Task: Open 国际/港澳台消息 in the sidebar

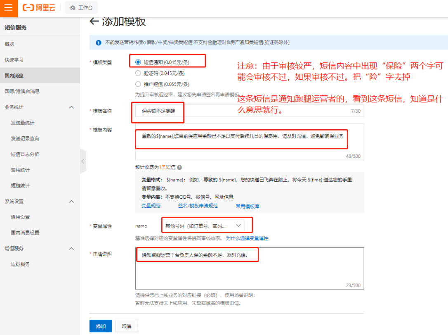Action: pos(22,91)
